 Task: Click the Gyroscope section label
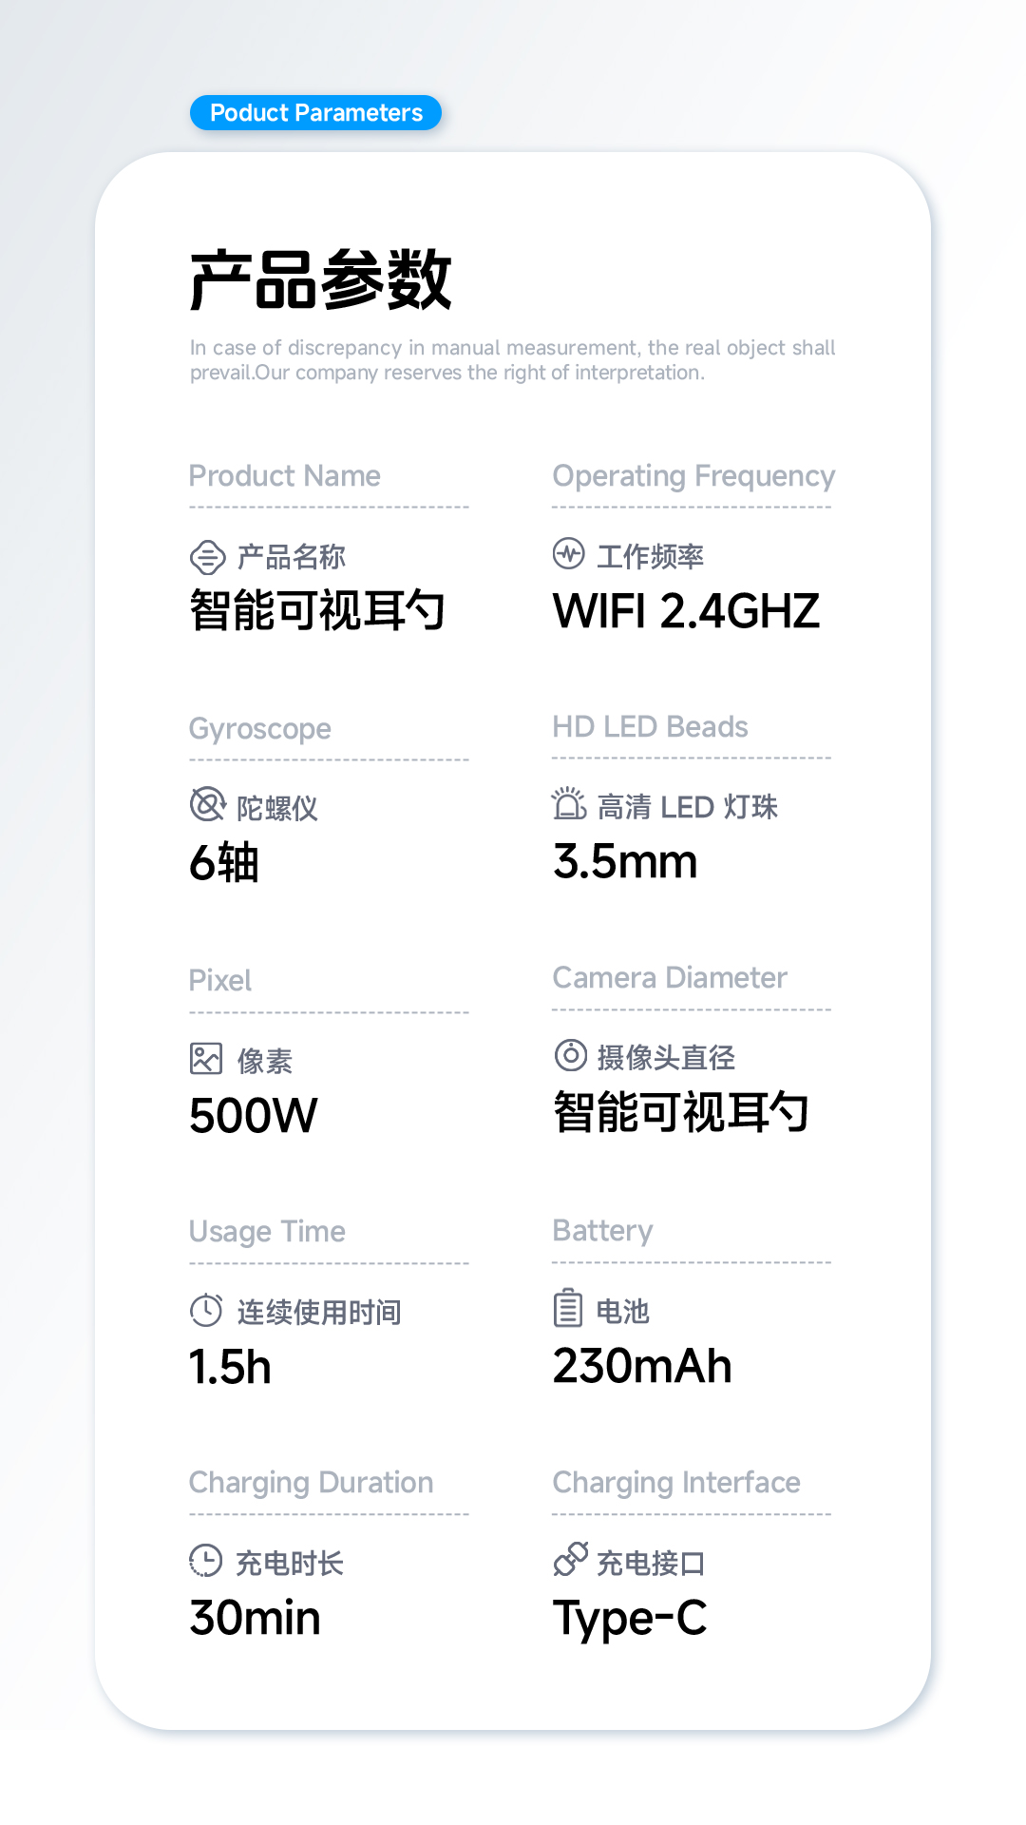coord(260,729)
